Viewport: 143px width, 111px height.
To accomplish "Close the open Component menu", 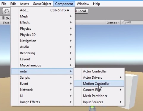I will pyautogui.click(x=64, y=4).
